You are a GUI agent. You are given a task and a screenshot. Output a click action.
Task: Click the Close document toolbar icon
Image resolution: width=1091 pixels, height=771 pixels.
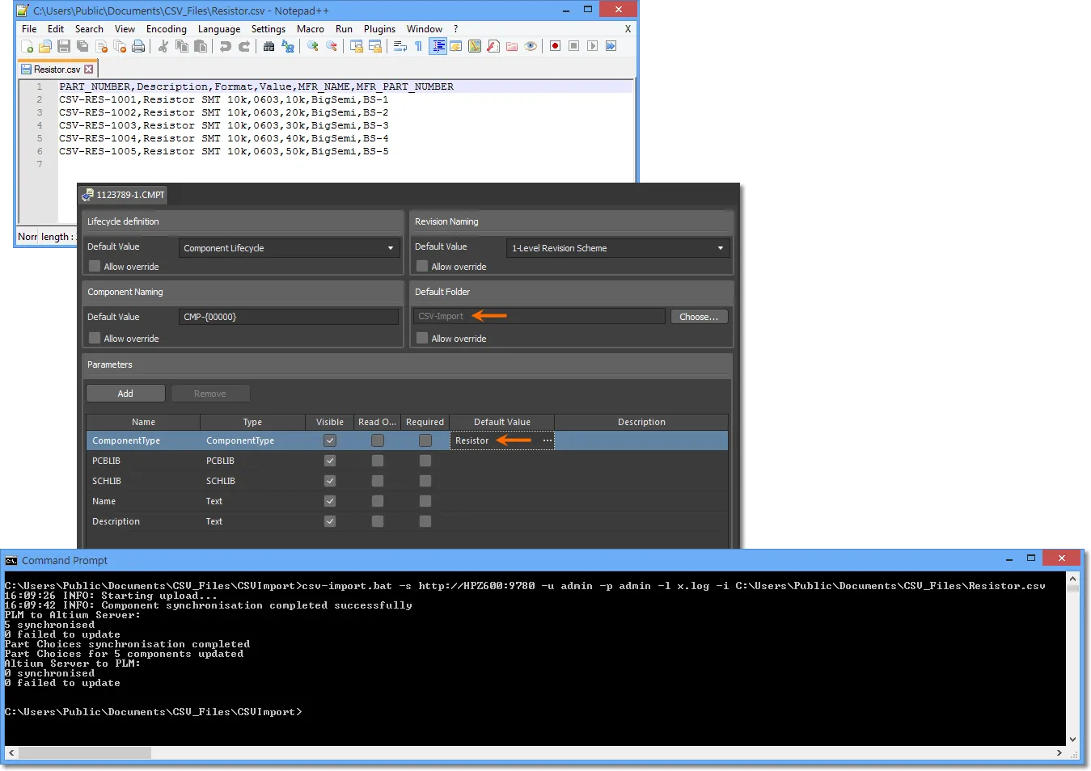[x=101, y=46]
